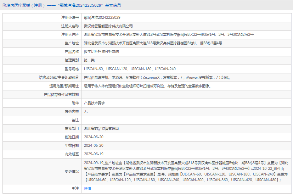Select the 无 value in 其他内容 row

(86, 112)
